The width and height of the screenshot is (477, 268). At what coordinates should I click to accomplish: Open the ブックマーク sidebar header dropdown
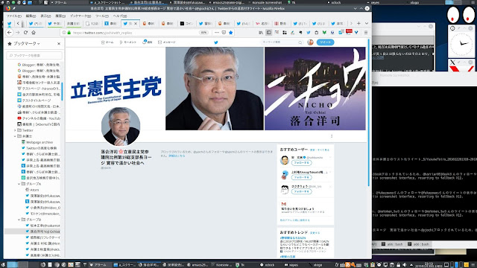point(24,44)
